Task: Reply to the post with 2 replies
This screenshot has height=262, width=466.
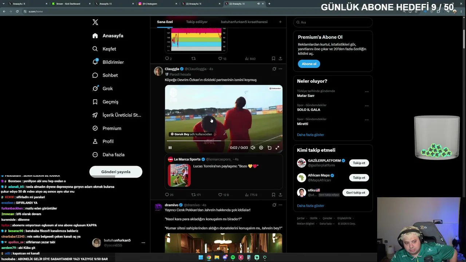Action: (168, 58)
